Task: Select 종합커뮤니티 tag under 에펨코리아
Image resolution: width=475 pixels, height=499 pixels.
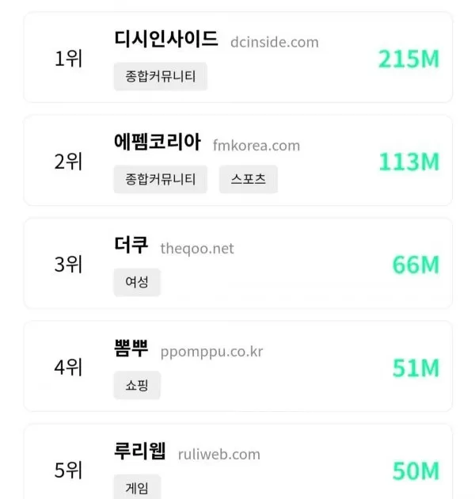Action: point(161,179)
